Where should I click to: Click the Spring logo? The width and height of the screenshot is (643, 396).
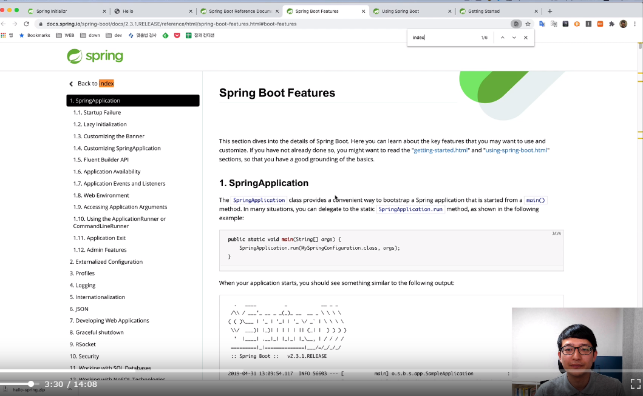[x=95, y=56]
